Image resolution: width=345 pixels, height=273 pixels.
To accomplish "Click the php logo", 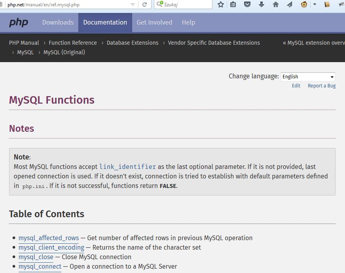I will [19, 22].
